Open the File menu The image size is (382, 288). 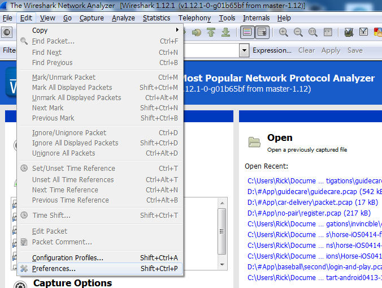point(7,18)
